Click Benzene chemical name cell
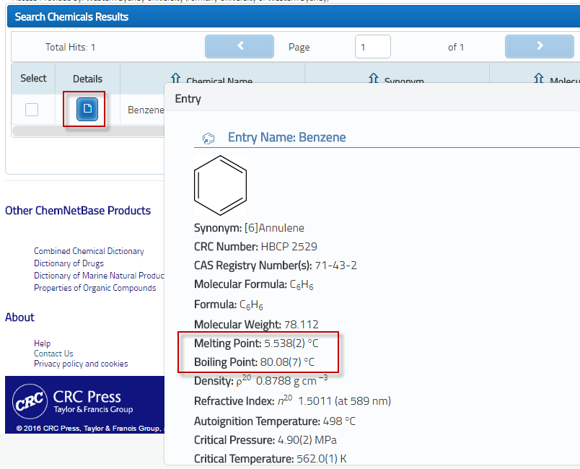580x469 pixels. click(x=146, y=110)
